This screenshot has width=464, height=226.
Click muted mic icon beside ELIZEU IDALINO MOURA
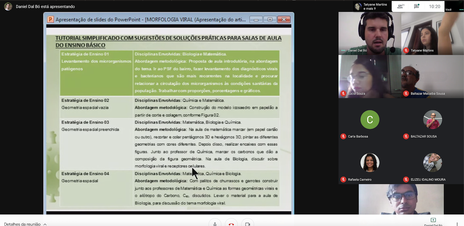tap(406, 179)
